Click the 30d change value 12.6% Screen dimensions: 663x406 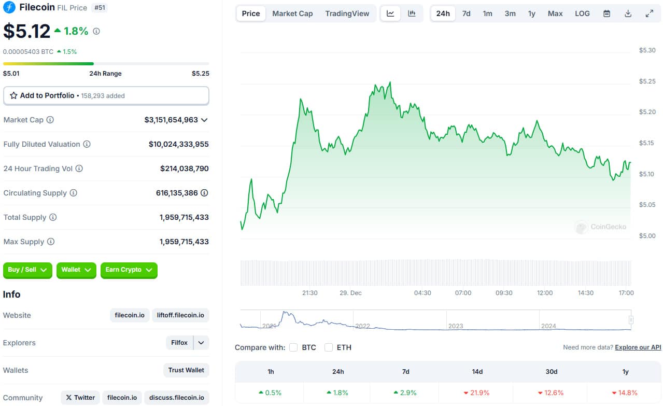[x=551, y=393]
